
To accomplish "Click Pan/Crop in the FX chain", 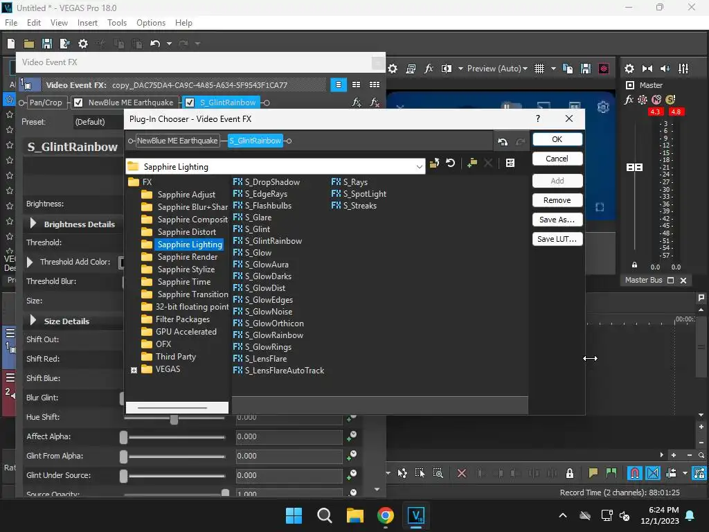I will coord(46,103).
